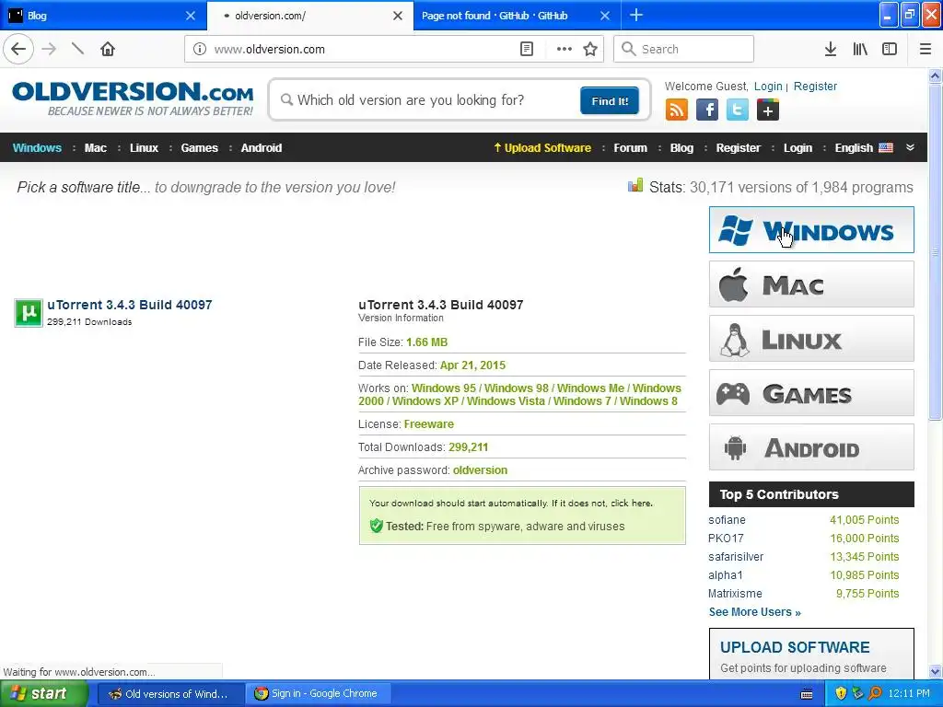
Task: Click the OLDVERSION.COM site logo
Action: click(133, 99)
